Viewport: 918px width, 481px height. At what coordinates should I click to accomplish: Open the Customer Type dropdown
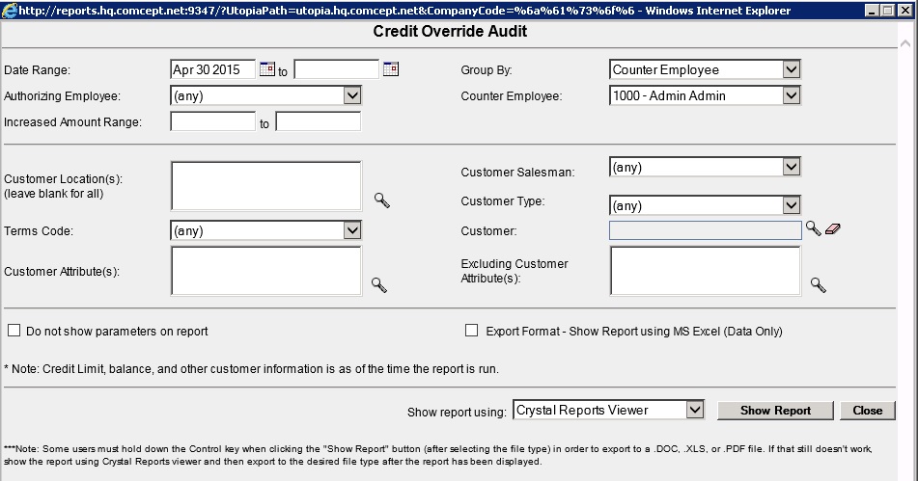click(791, 205)
